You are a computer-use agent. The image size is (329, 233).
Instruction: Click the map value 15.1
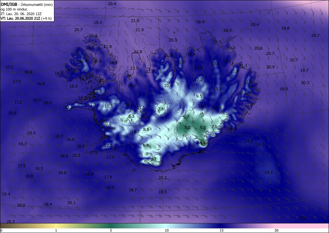pos(227,61)
